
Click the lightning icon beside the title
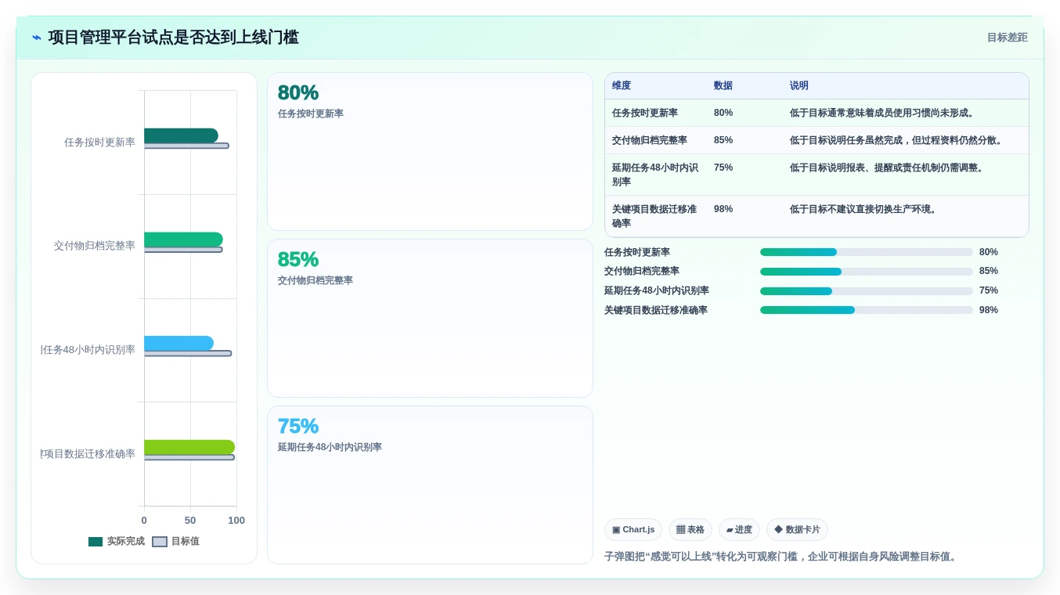(37, 38)
